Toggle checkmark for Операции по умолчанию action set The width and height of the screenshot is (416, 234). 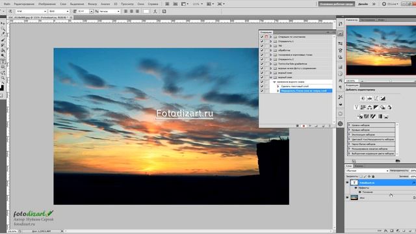point(262,37)
